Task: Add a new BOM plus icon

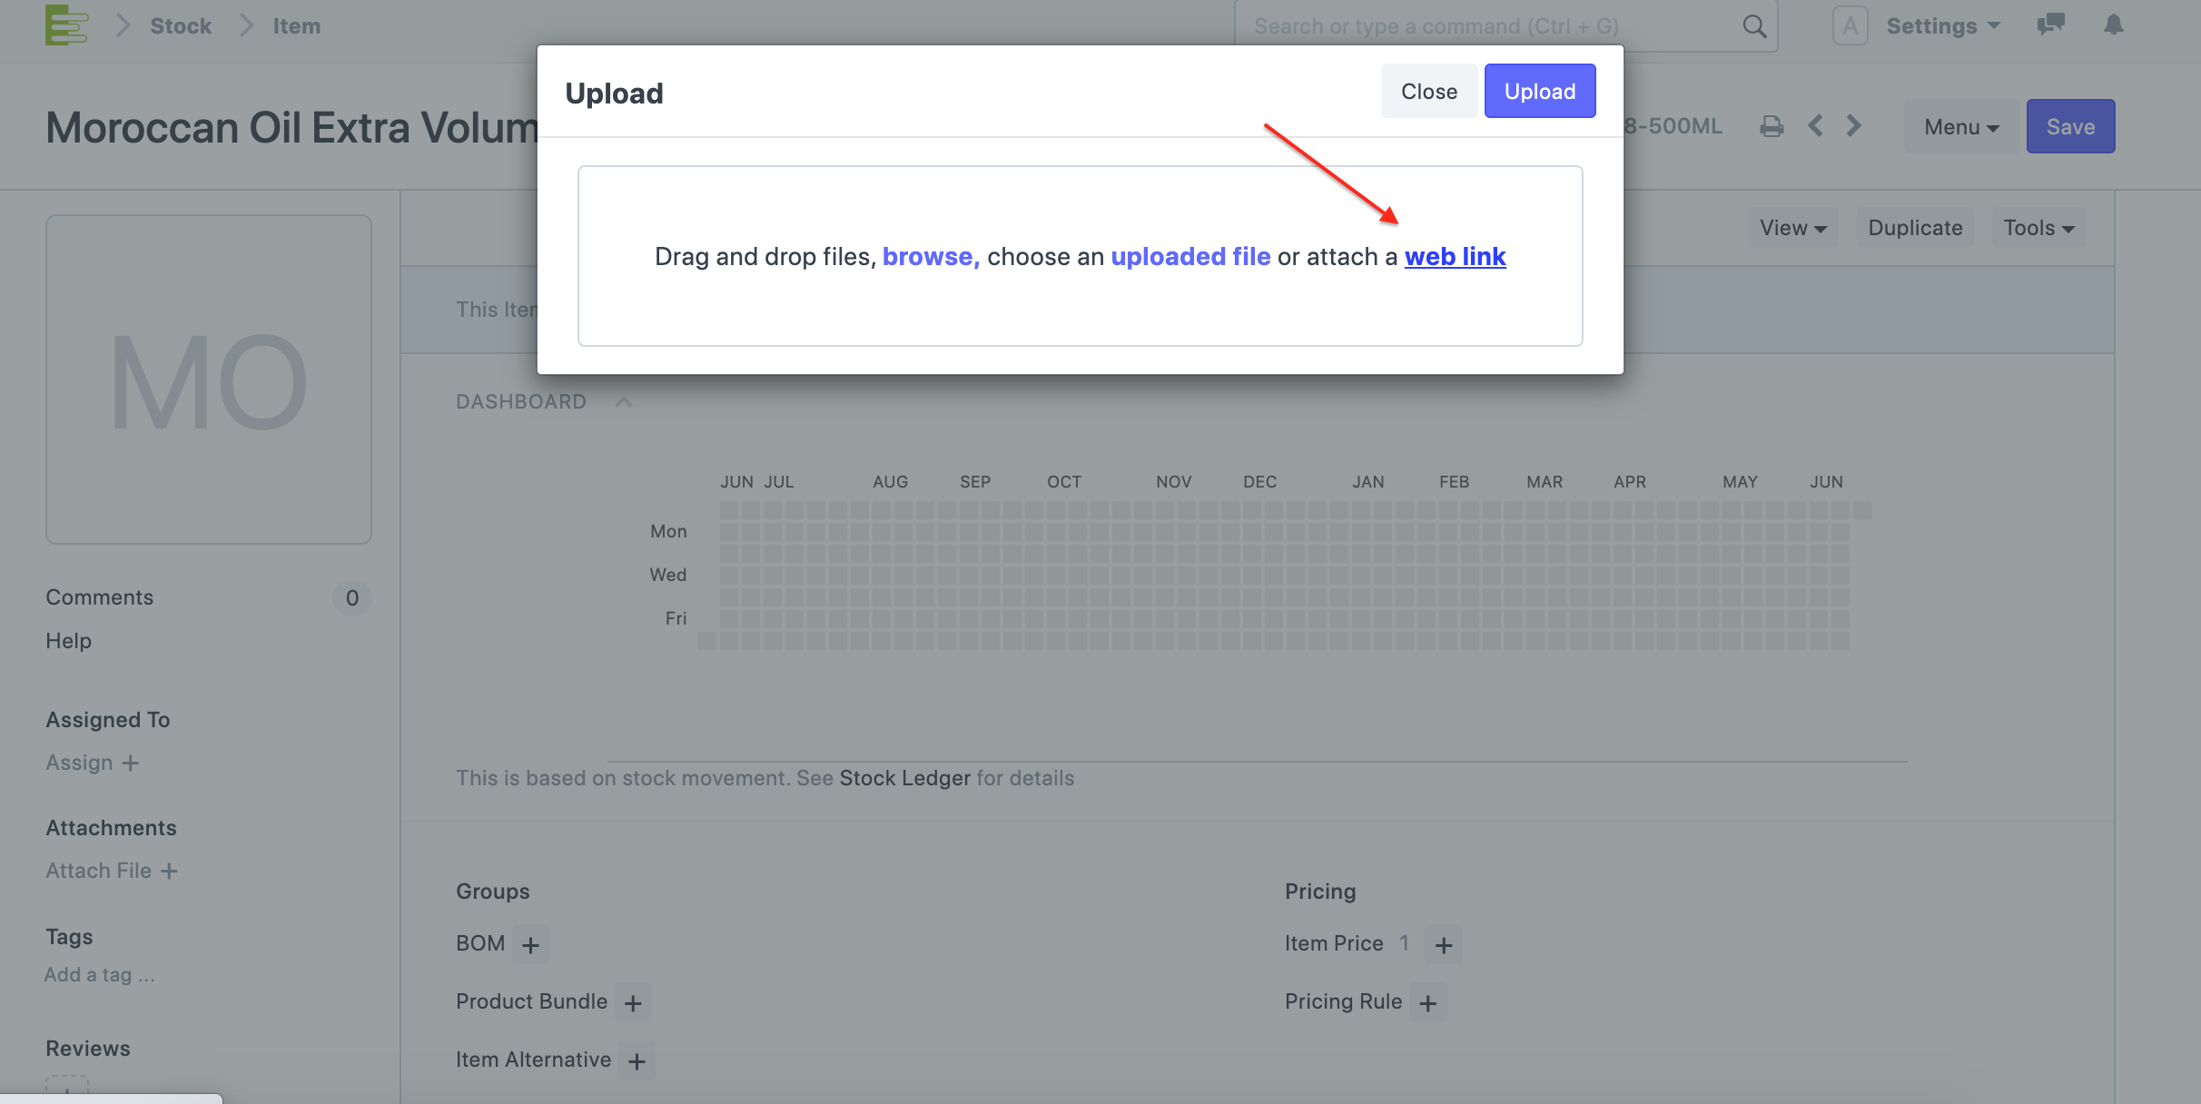Action: [530, 945]
